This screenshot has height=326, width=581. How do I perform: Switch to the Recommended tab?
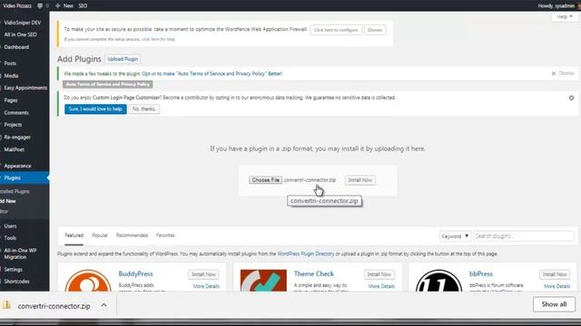[132, 235]
